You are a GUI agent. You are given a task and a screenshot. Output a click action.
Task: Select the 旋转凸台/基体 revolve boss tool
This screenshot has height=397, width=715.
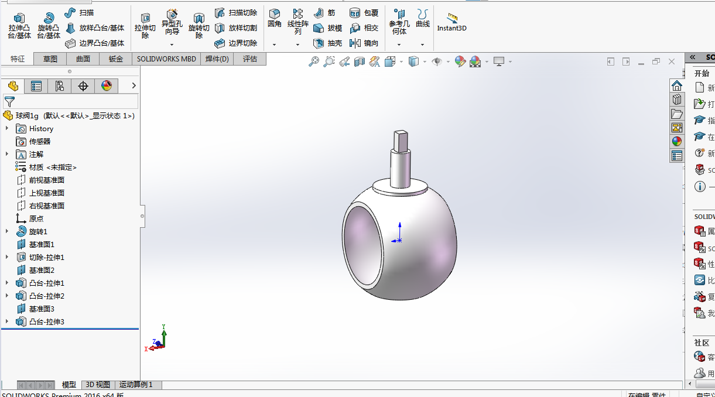(x=49, y=26)
